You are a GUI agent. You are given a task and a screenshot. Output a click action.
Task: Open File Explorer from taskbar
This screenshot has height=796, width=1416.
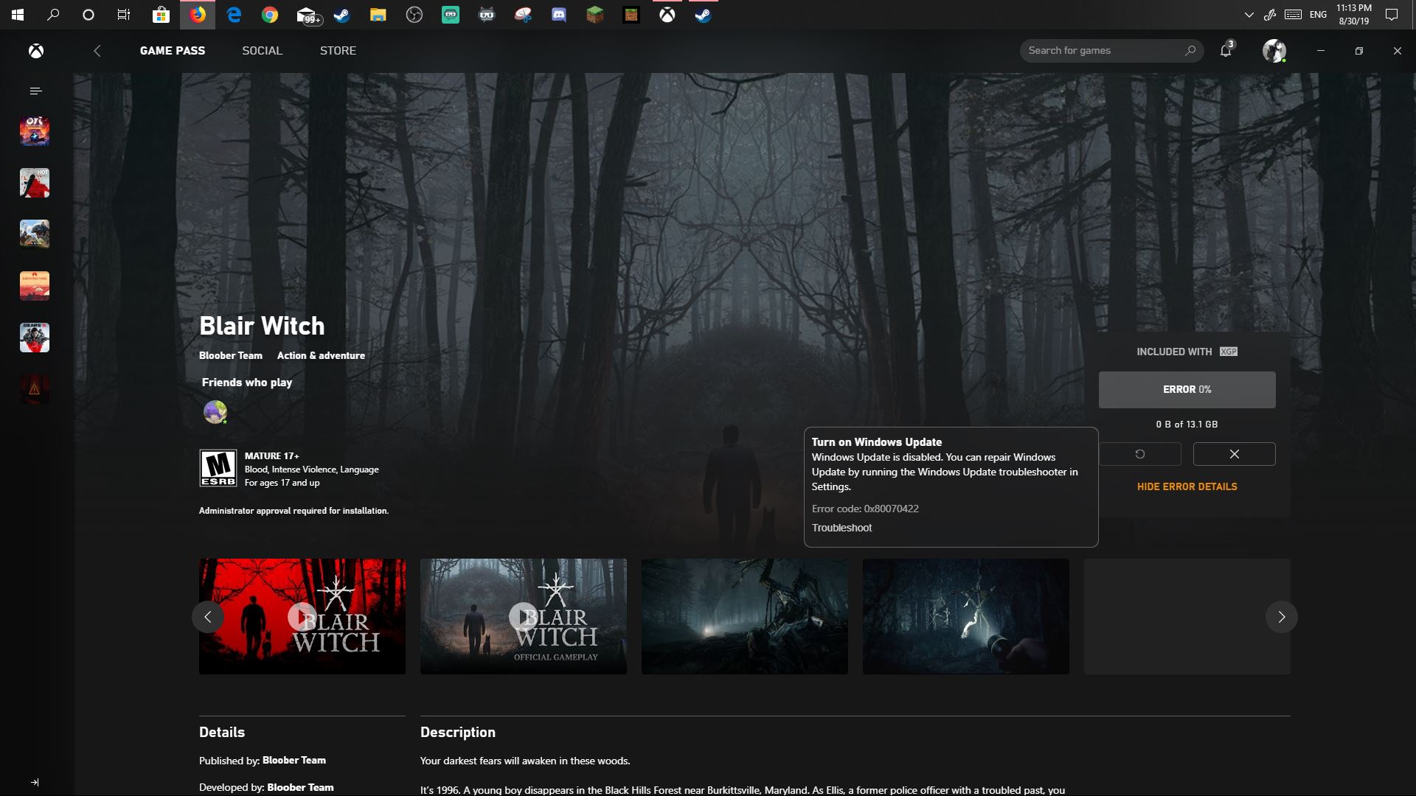(378, 15)
